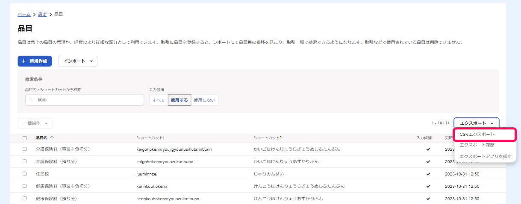
Task: Go to ホーム breadcrumb link
Action: [24, 14]
